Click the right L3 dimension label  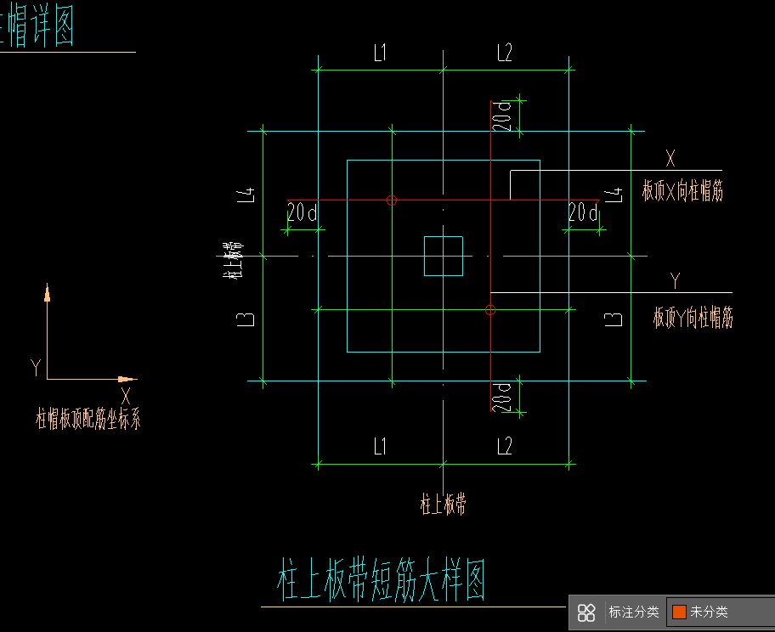(614, 319)
